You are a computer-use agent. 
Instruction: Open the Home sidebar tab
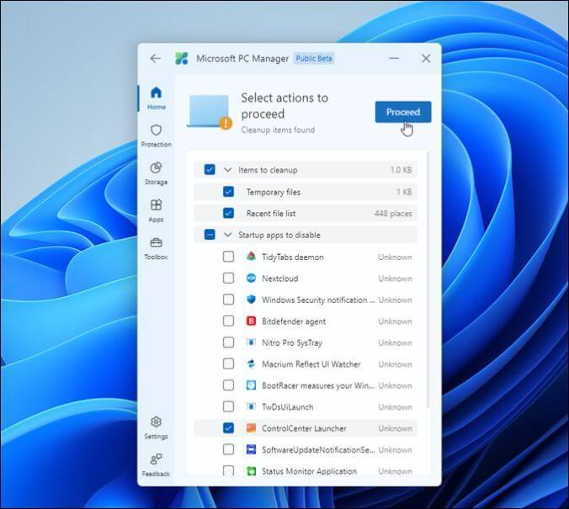pos(156,98)
